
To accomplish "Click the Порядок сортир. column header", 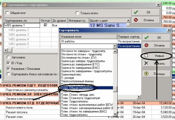I will tap(129, 37).
